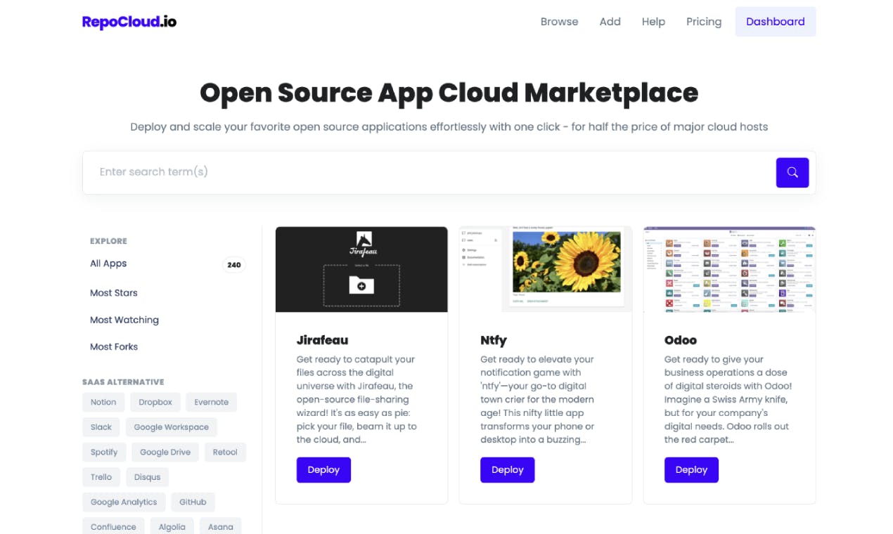Deploy the Odoo app
The height and width of the screenshot is (534, 893).
click(x=691, y=470)
